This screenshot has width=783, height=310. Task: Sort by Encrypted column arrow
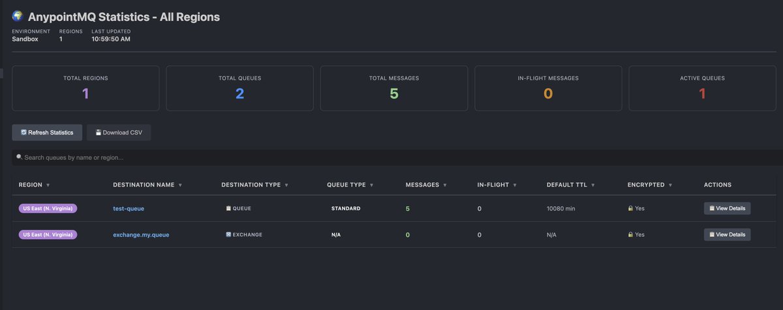click(670, 185)
